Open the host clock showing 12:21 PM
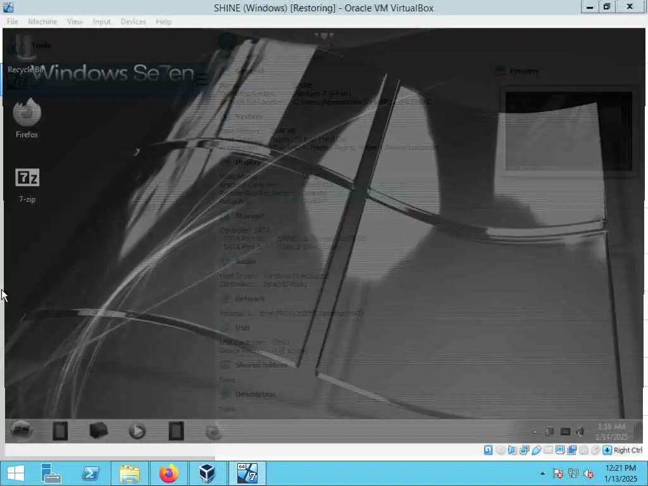This screenshot has height=486, width=648. pyautogui.click(x=620, y=473)
